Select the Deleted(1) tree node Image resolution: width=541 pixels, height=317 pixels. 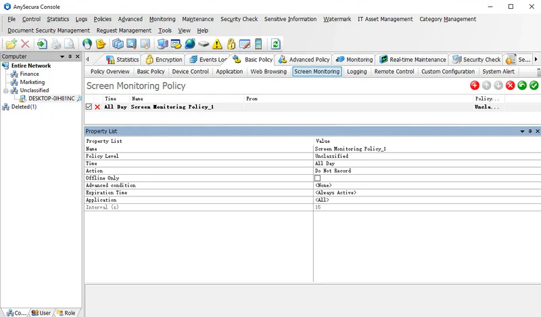(24, 107)
